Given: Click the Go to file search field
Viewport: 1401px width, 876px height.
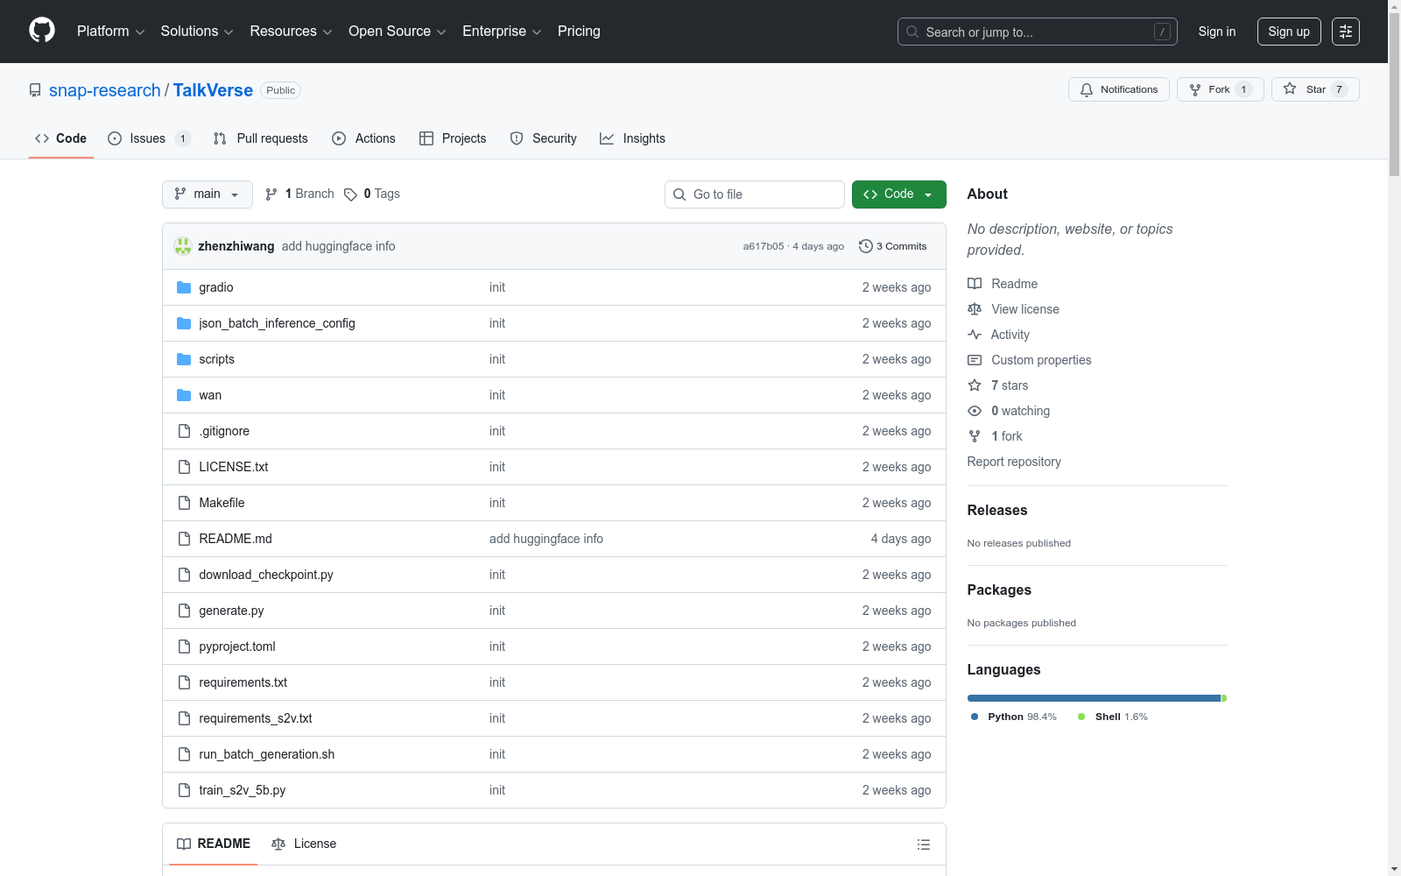Looking at the screenshot, I should click(755, 194).
